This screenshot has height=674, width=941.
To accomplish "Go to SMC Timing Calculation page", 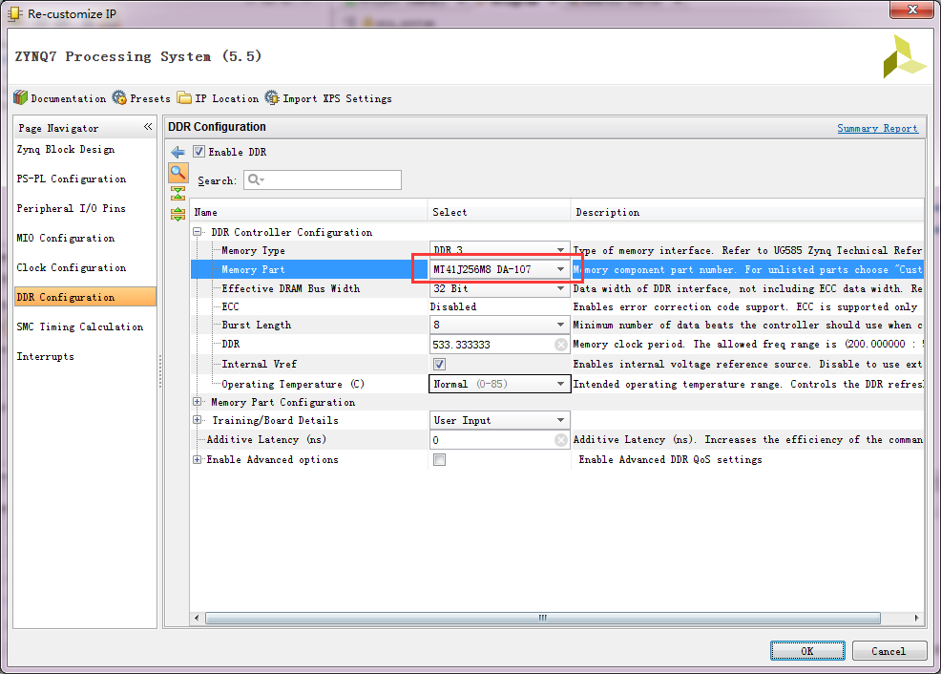I will tap(80, 327).
